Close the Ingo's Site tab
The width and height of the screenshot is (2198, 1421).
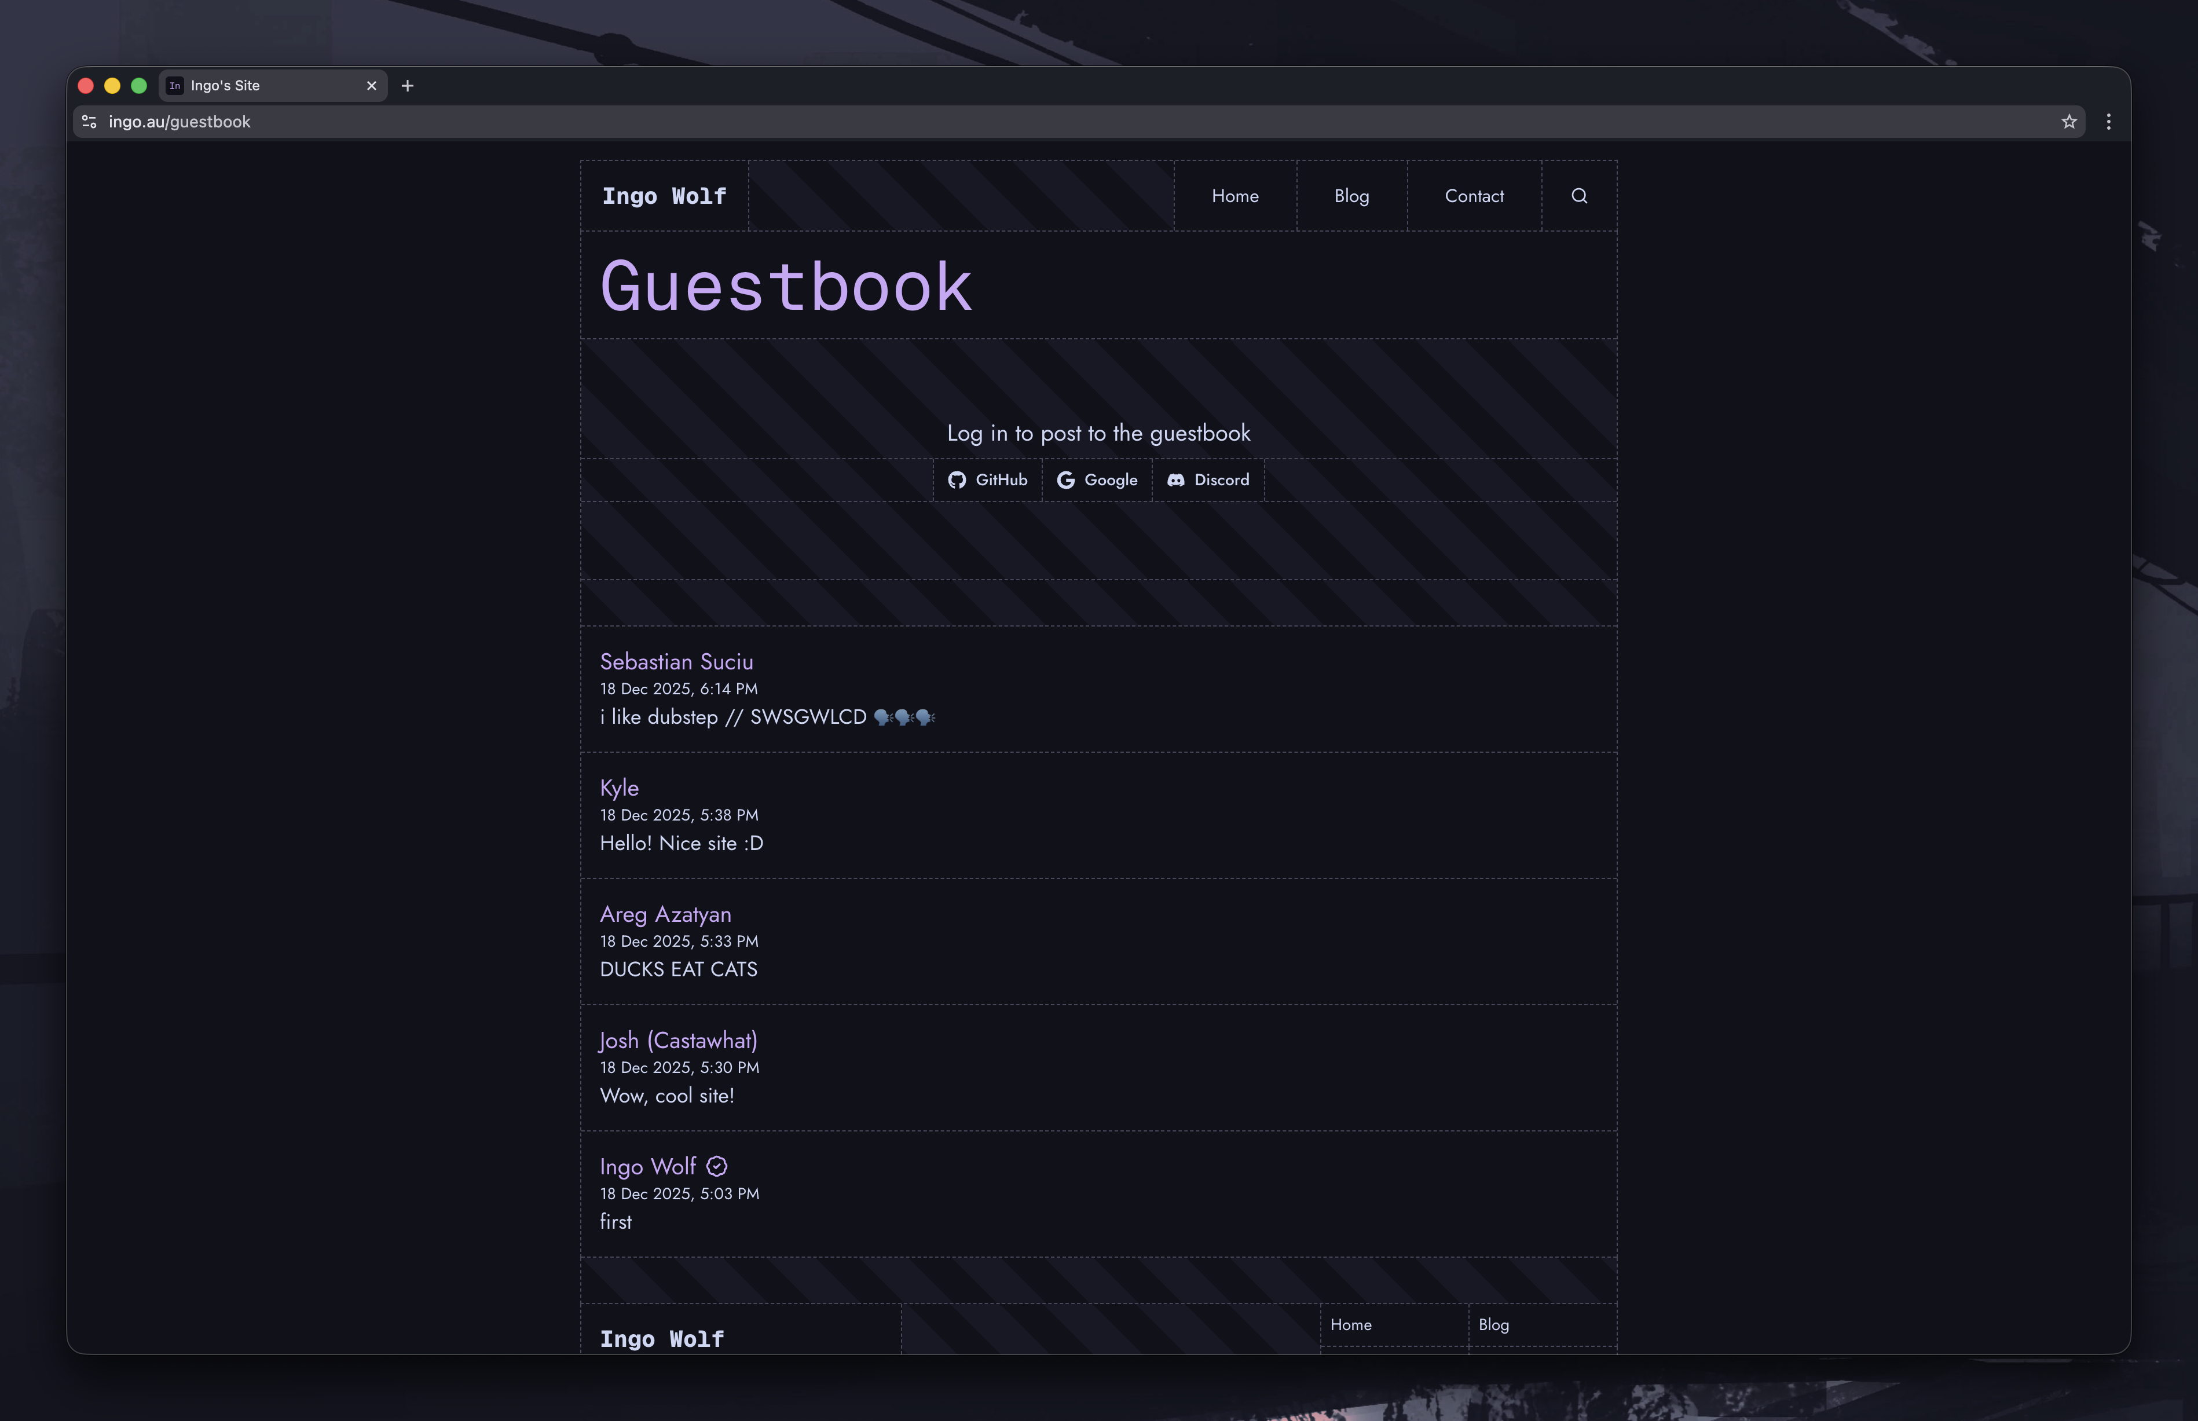[372, 86]
